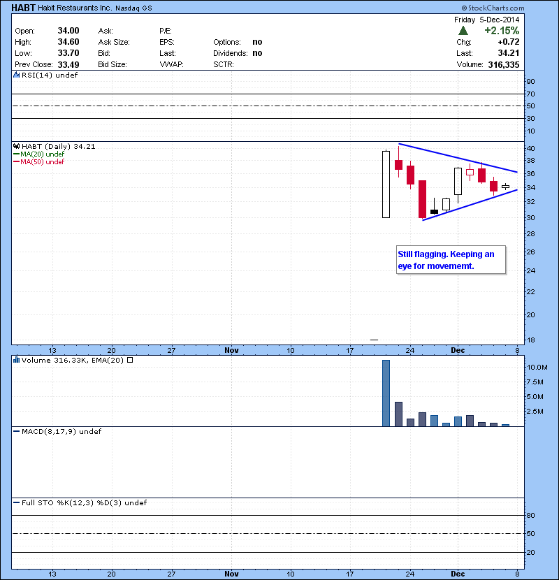Click the largest red candlestick body
Viewport: 559px width, 580px height.
point(422,199)
